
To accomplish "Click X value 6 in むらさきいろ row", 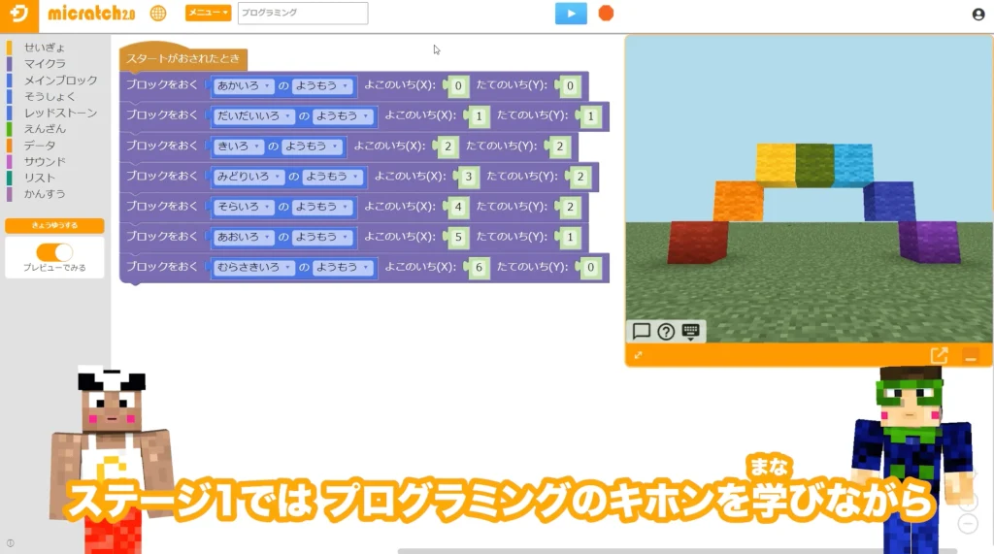I will [479, 268].
